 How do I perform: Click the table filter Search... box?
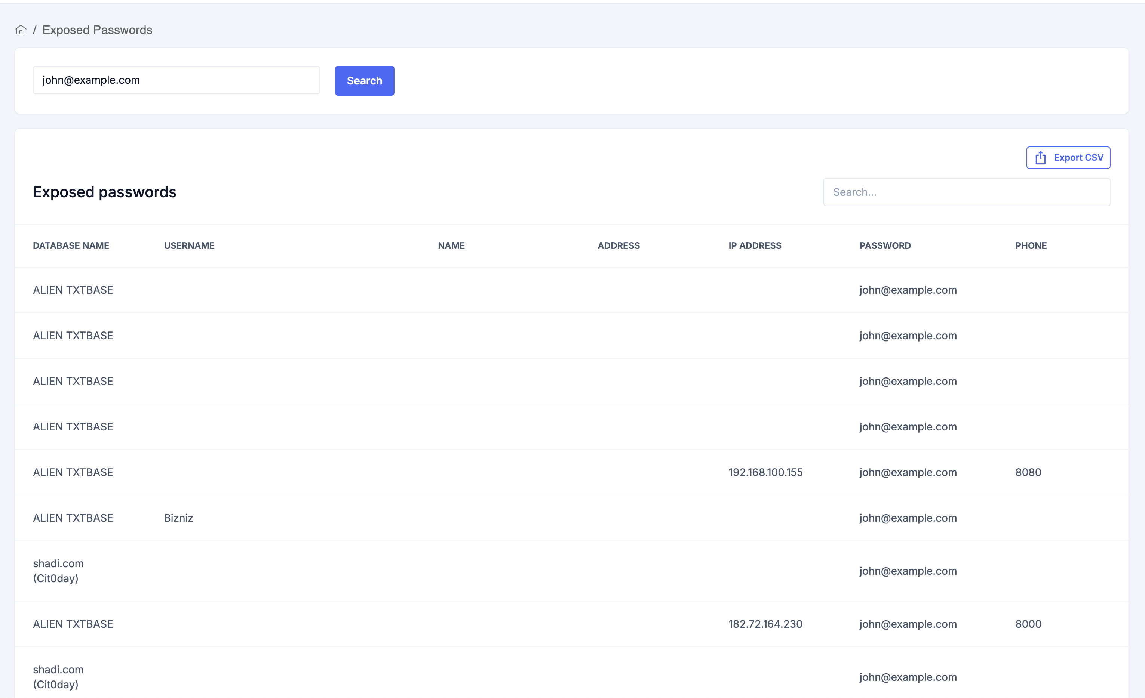tap(966, 192)
